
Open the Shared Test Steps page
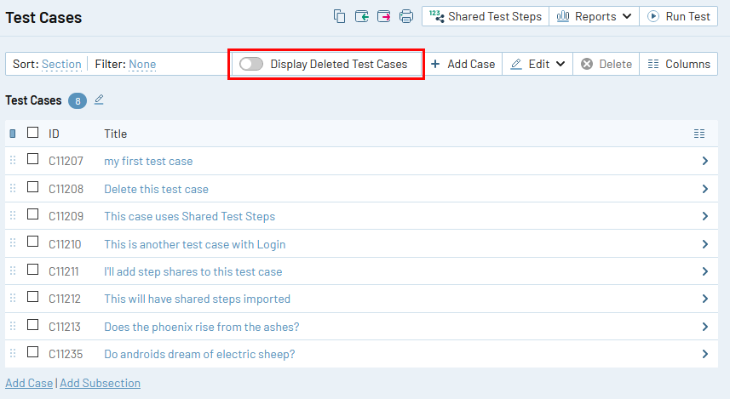tap(485, 16)
